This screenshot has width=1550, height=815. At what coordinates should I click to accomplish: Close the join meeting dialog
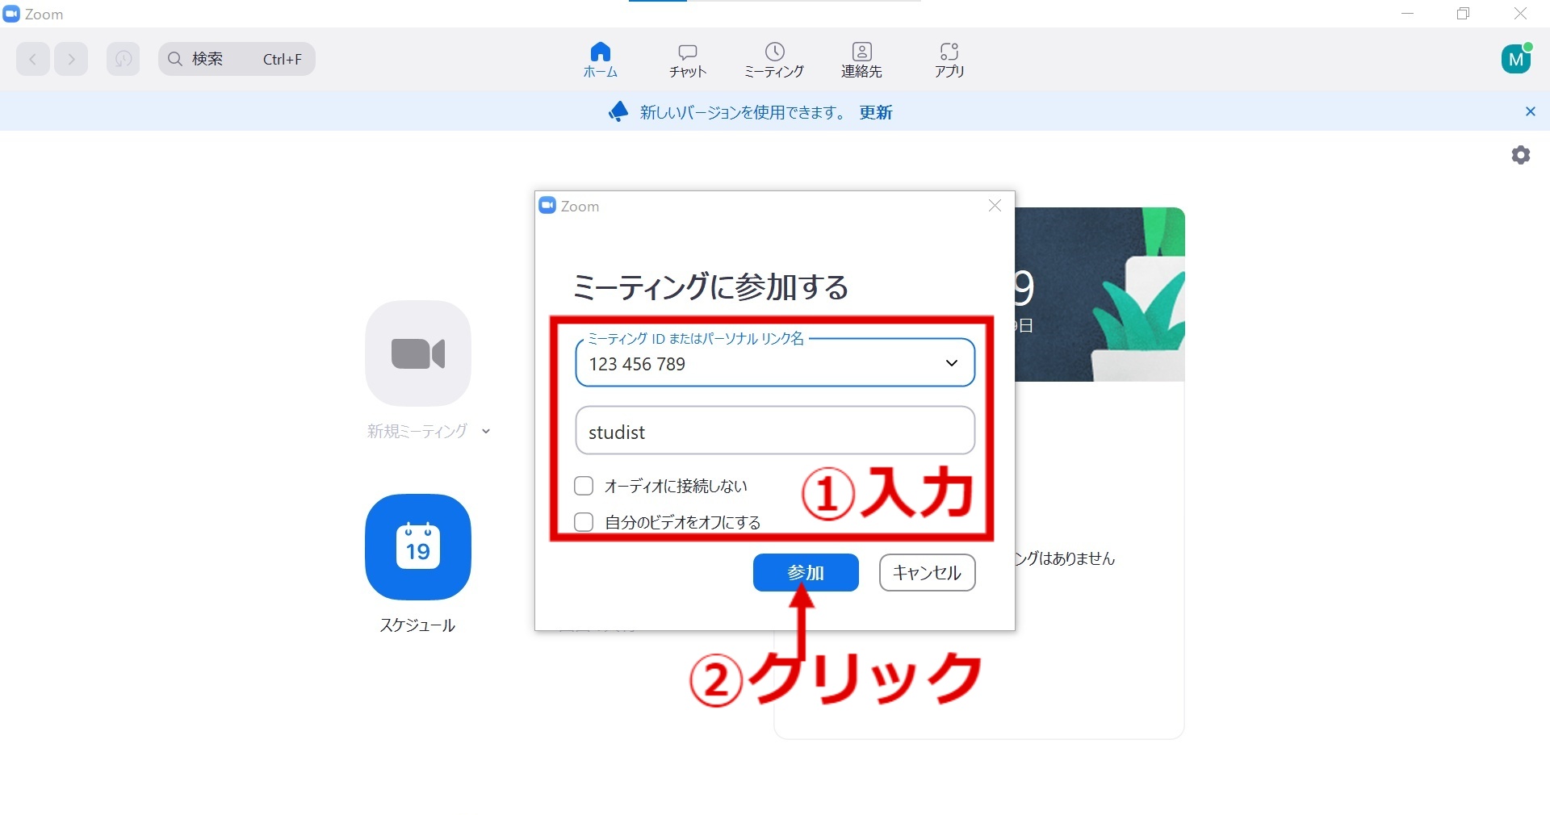(995, 206)
